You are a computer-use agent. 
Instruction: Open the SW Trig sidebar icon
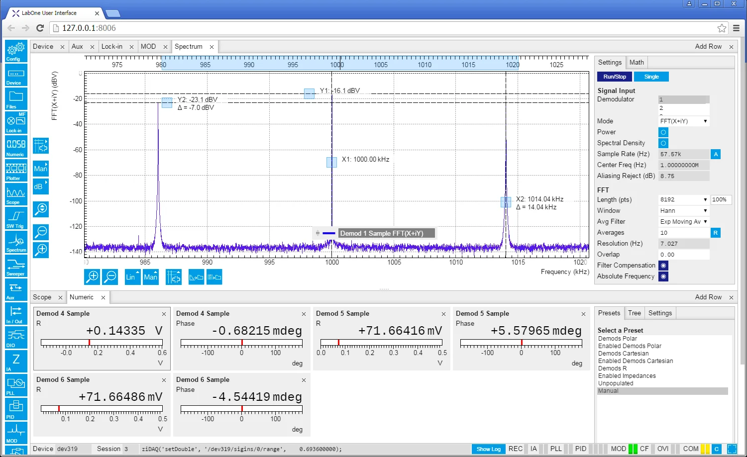(16, 218)
